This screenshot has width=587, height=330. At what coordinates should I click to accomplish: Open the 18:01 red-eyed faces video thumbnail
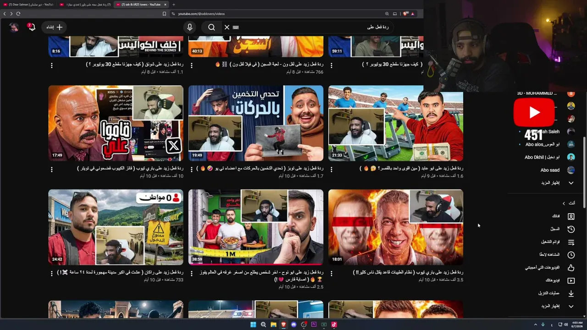396,227
